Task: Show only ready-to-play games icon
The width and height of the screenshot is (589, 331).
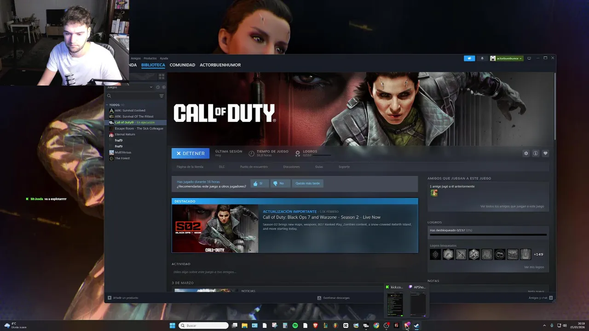Action: tap(164, 87)
